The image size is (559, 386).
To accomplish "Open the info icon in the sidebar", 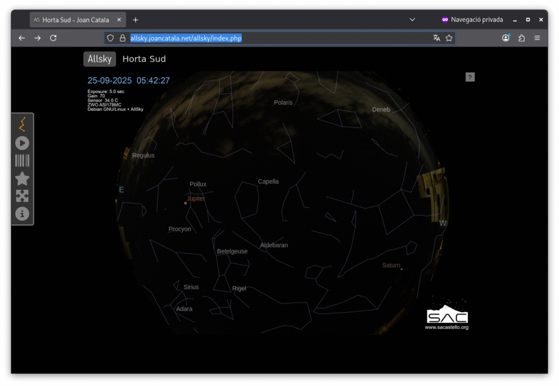I will (22, 213).
